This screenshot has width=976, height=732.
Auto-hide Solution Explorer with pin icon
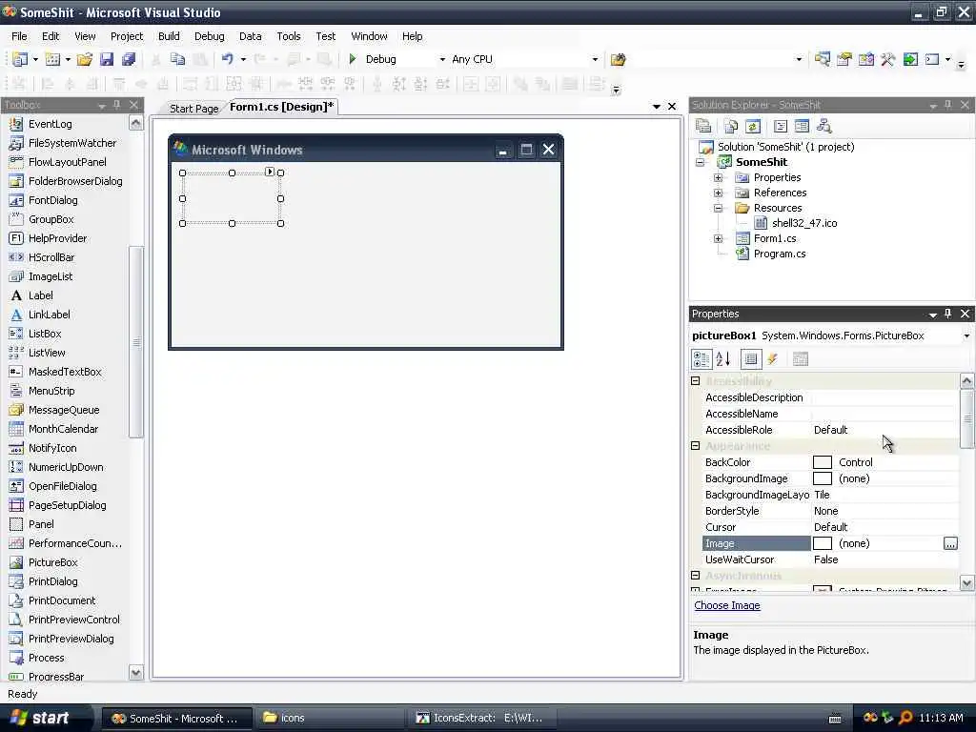948,105
